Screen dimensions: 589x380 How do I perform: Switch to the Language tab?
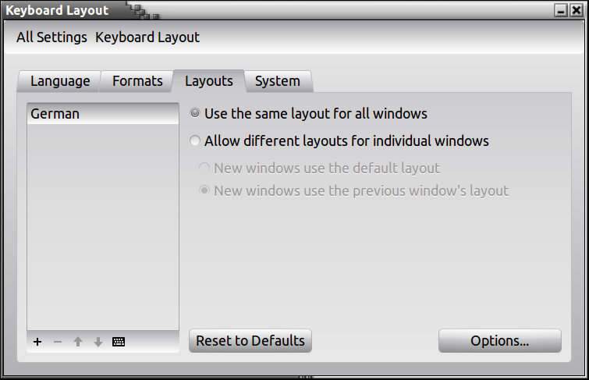pyautogui.click(x=60, y=81)
